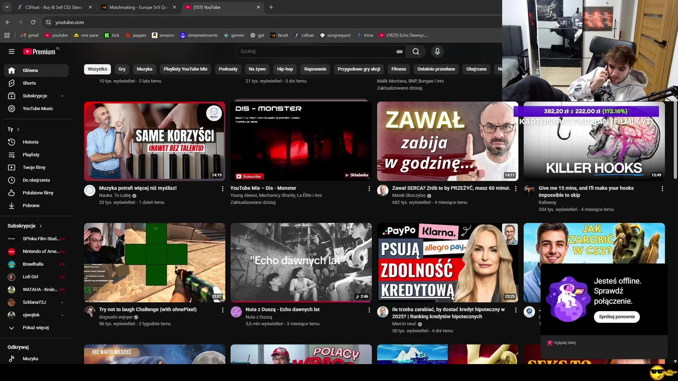Reload the page with refresh button
This screenshot has width=678, height=381.
[x=33, y=22]
